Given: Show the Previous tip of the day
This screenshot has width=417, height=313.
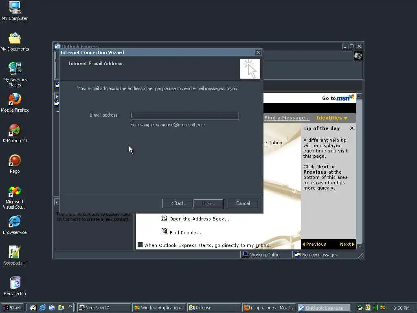Looking at the screenshot, I should click(x=314, y=244).
